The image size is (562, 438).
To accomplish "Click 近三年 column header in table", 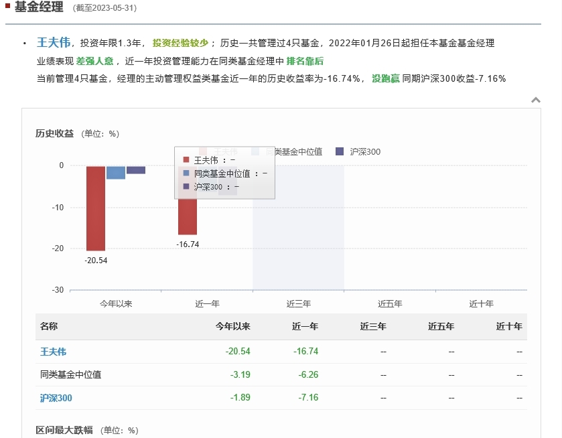I will click(x=373, y=327).
